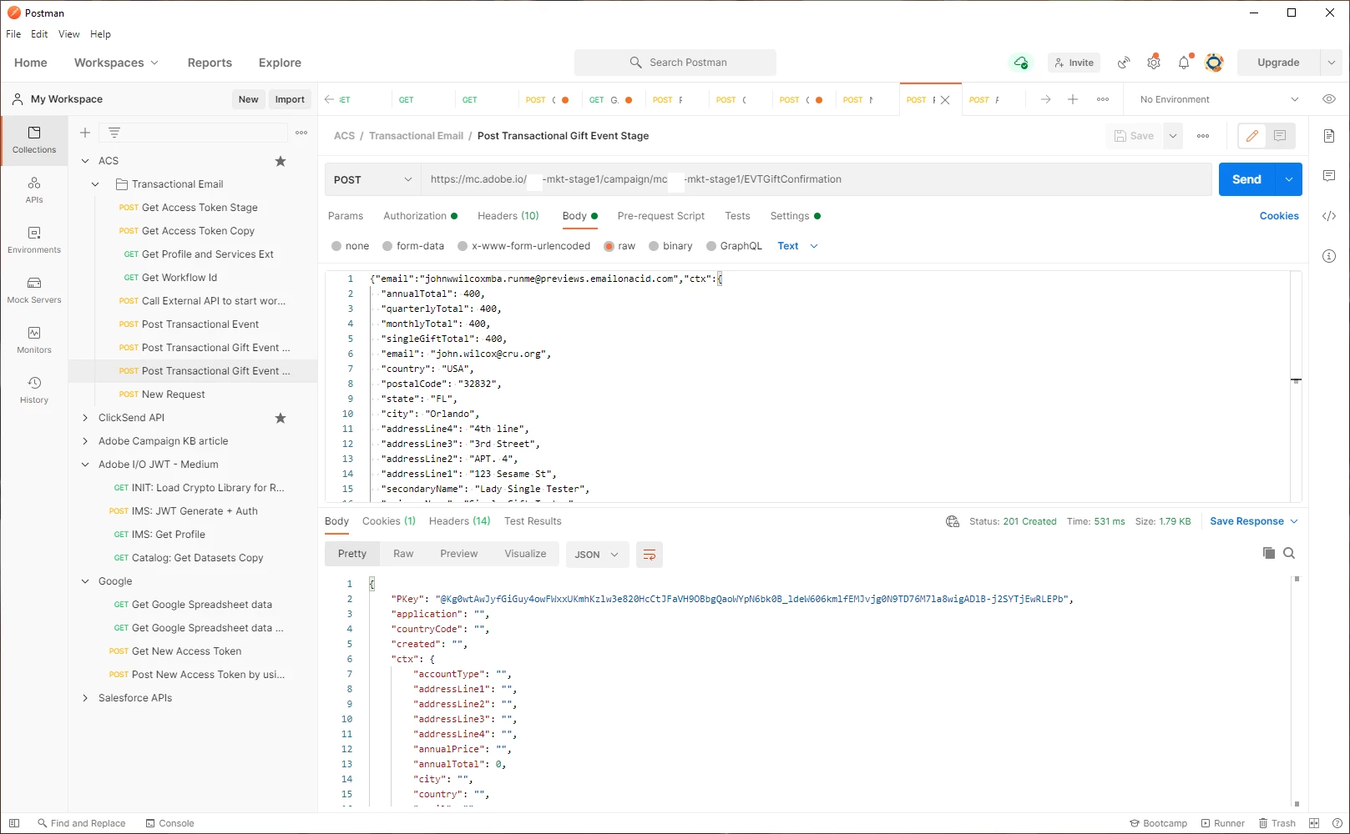This screenshot has height=834, width=1350.
Task: Collapse the Google collection
Action: tap(85, 581)
